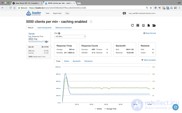This screenshot has width=182, height=113.
Task: Click the browser back arrow
Action: 3,8
